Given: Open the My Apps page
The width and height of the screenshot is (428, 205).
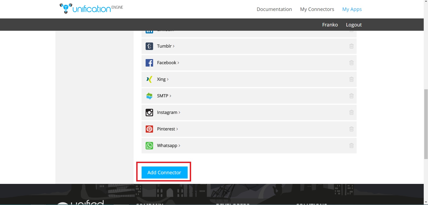Looking at the screenshot, I should [352, 9].
